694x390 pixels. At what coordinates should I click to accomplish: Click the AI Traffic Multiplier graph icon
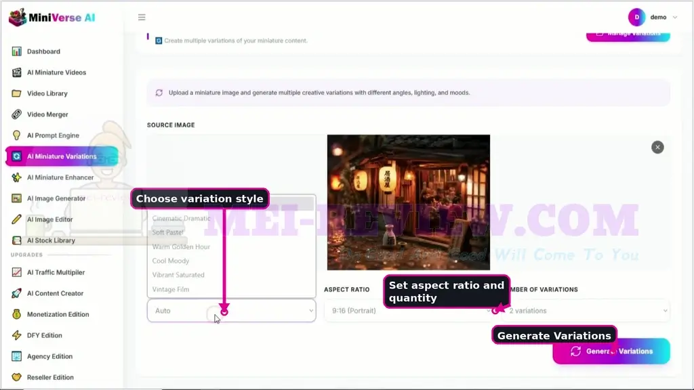pyautogui.click(x=16, y=272)
